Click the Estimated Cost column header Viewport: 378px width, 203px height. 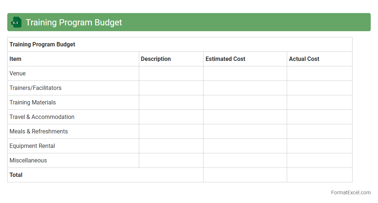(x=225, y=59)
